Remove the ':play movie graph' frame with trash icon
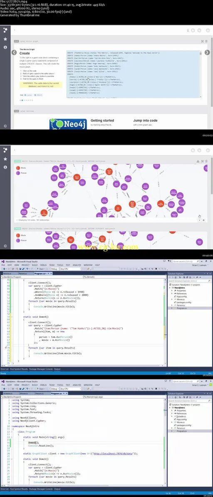The width and height of the screenshot is (213, 497). (206, 41)
